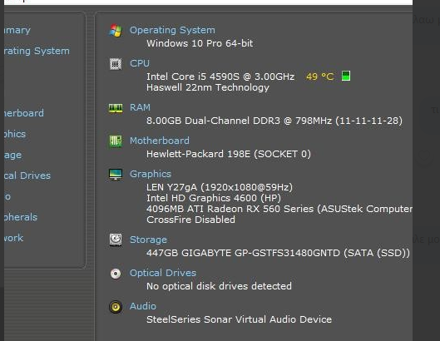The width and height of the screenshot is (440, 341).
Task: Click the green Motherboard icon
Action: pyautogui.click(x=116, y=141)
